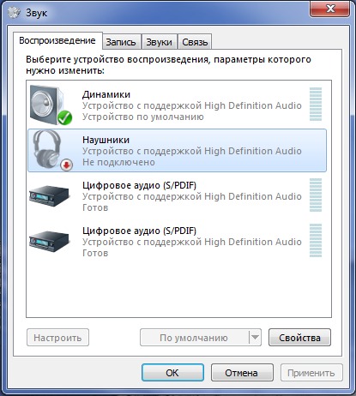356x396 pixels.
Task: Click Динамики volume level meter
Action: pos(316,105)
